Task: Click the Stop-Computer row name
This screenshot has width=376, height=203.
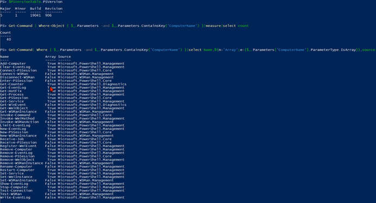Action: 14,187
